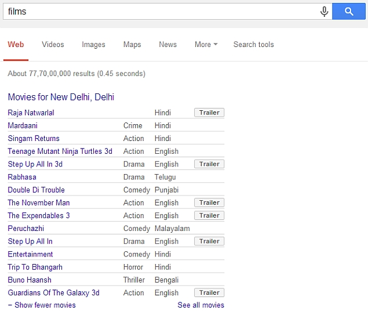
Task: Collapse list with 'Show fewer movies'
Action: (42, 305)
